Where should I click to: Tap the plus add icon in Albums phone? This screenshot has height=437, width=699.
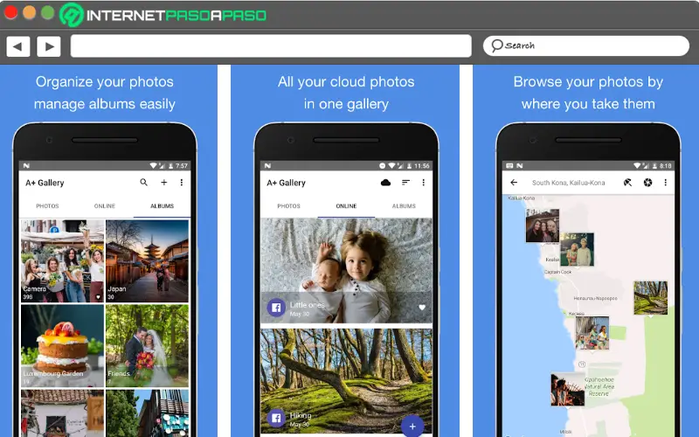(164, 183)
